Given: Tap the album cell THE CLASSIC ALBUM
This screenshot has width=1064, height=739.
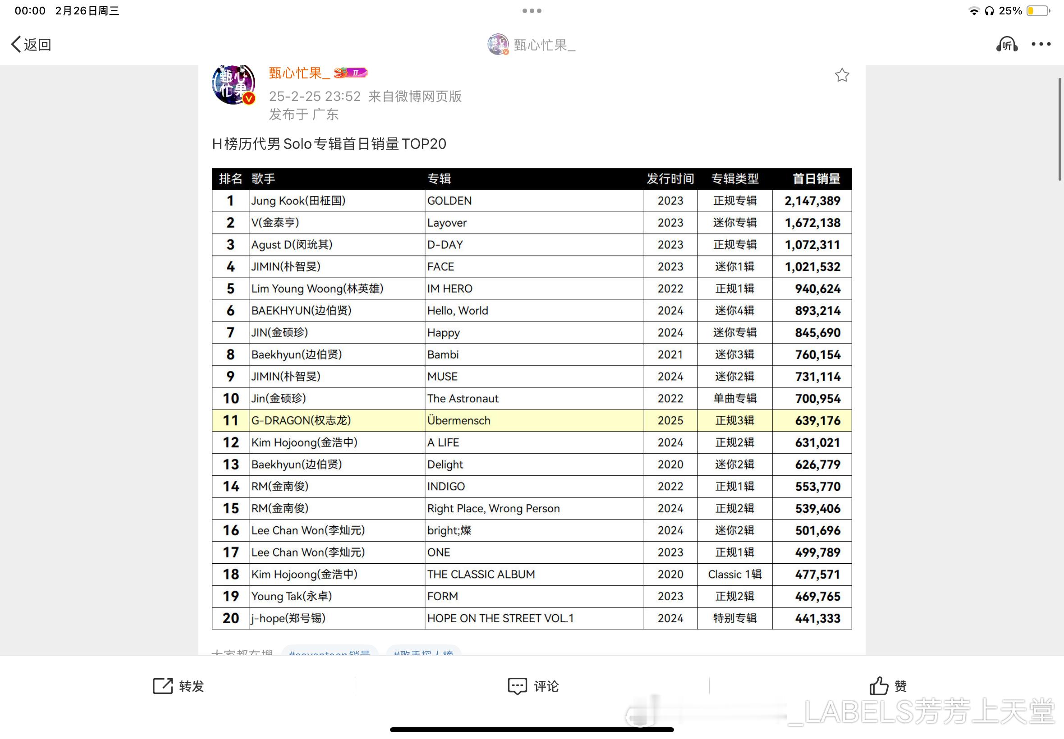Looking at the screenshot, I should (534, 575).
